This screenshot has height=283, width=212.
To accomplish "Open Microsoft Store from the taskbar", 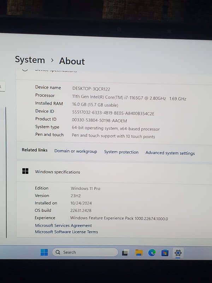I will coord(165,253).
